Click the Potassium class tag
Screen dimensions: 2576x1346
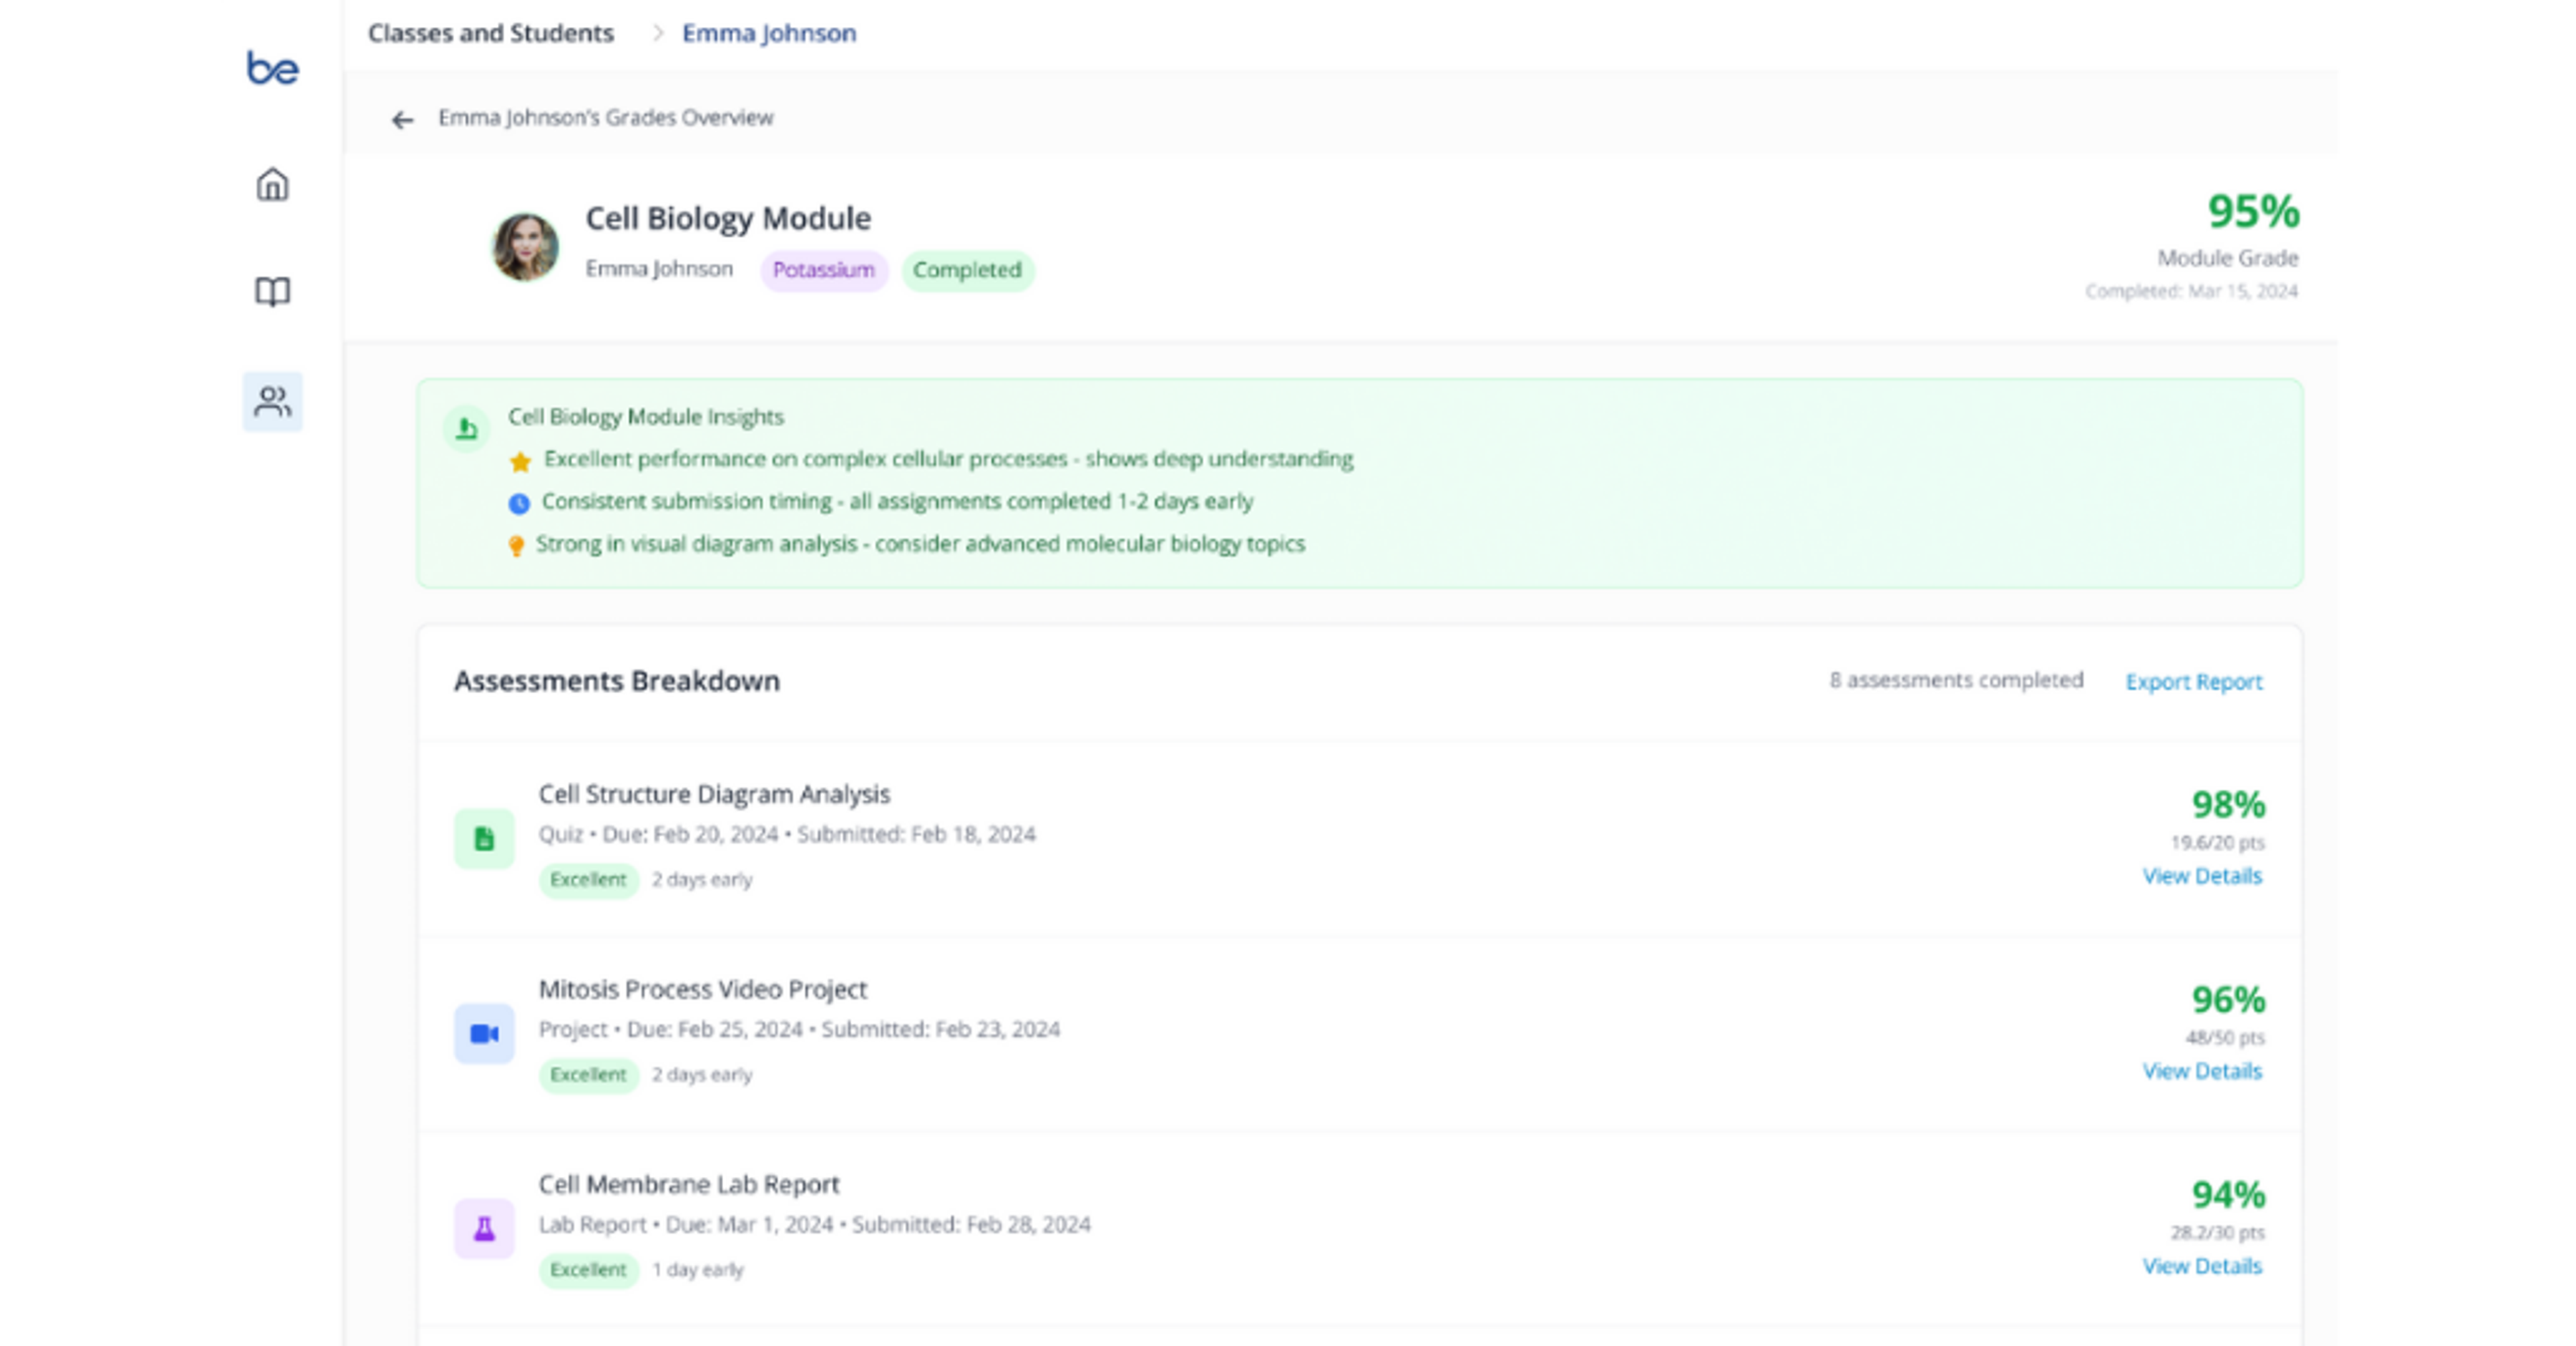824,270
